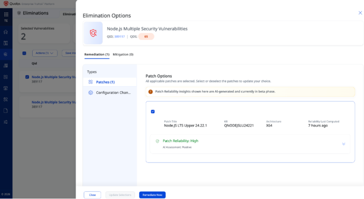This screenshot has width=364, height=199.
Task: Click the Patch Options heading
Action: [159, 76]
